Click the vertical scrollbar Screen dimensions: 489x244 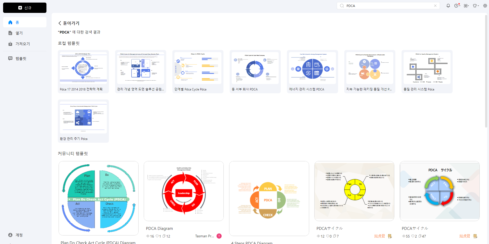point(486,71)
